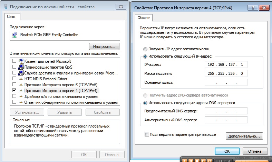Click the icon beside Клиент для сетей Microsoft
The height and width of the screenshot is (162, 272).
click(x=21, y=61)
